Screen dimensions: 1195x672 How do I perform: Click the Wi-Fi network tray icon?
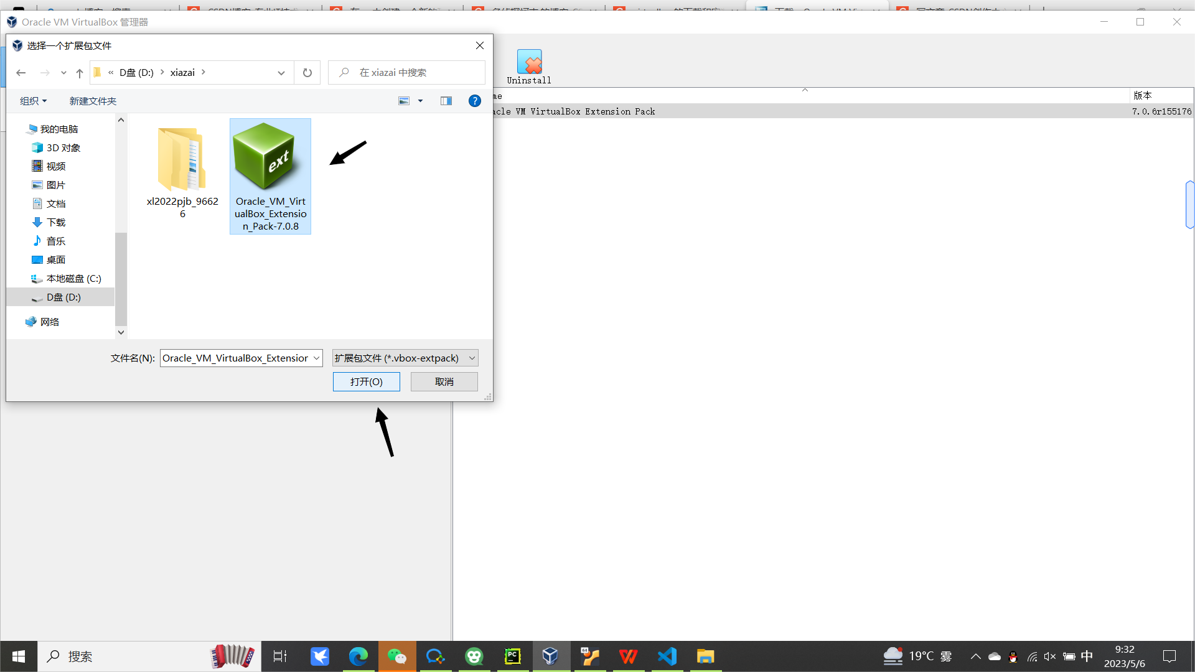pyautogui.click(x=1032, y=656)
